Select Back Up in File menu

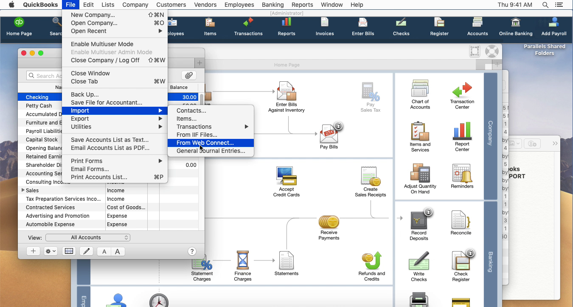115,94
